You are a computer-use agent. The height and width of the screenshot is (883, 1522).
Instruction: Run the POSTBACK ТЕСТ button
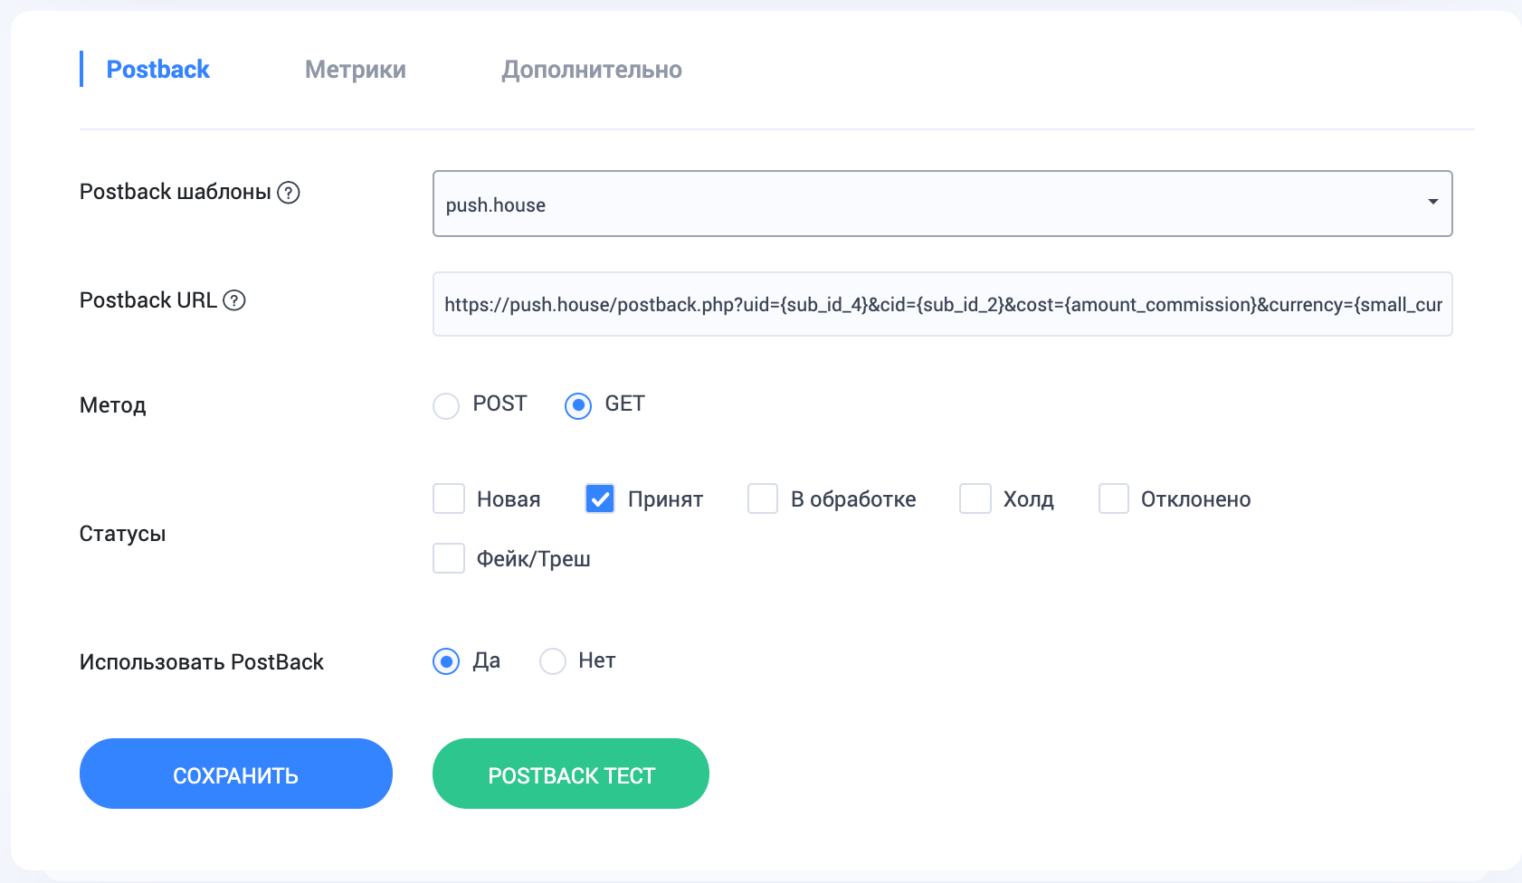pyautogui.click(x=571, y=774)
